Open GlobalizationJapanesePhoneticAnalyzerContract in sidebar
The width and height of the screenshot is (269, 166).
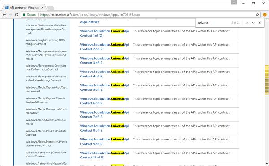pyautogui.click(x=46, y=29)
